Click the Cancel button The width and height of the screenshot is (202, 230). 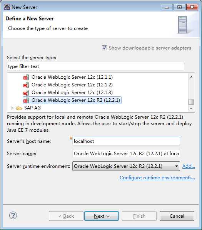(x=177, y=216)
